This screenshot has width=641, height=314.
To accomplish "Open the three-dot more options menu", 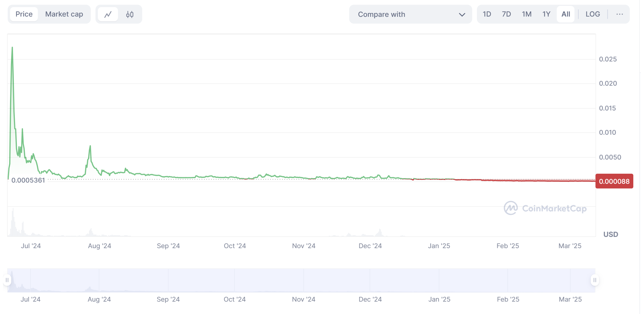I will click(619, 14).
